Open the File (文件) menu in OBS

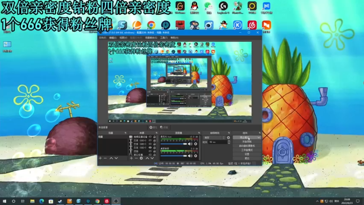coord(102,38)
